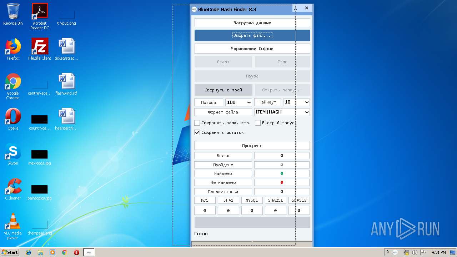The height and width of the screenshot is (257, 457).
Task: Open the Firefox desktop shortcut
Action: 13,49
